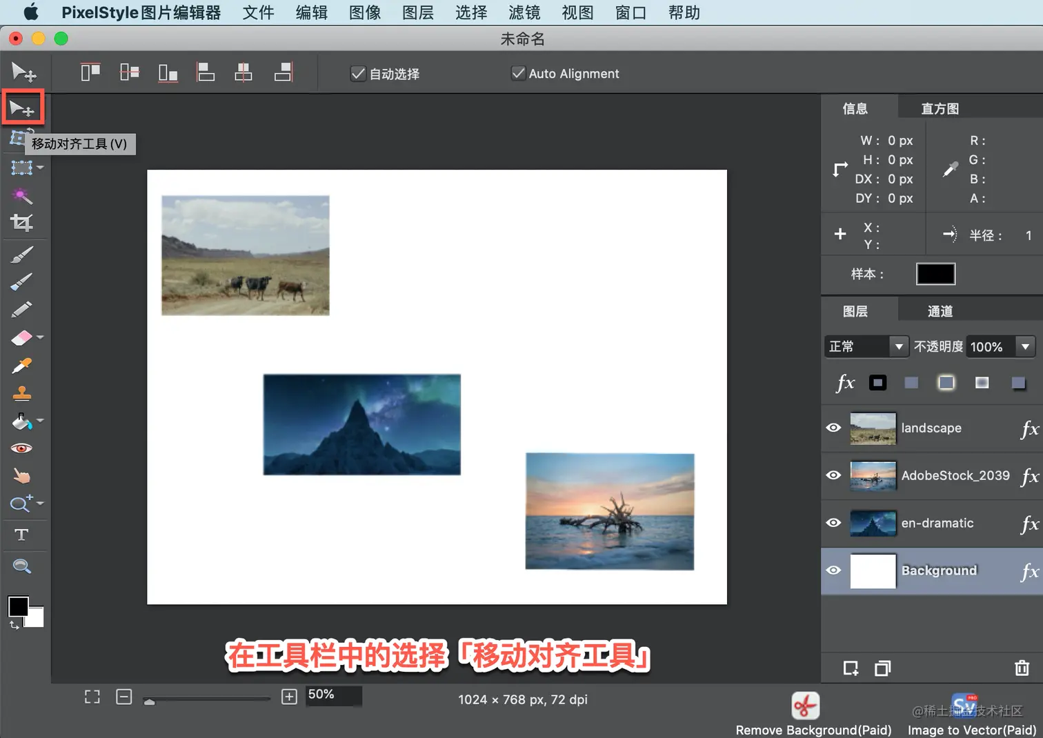Viewport: 1043px width, 738px height.
Task: Open fx effects for landscape layer
Action: 1029,429
